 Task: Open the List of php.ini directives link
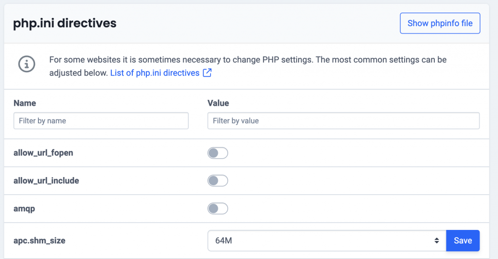155,73
